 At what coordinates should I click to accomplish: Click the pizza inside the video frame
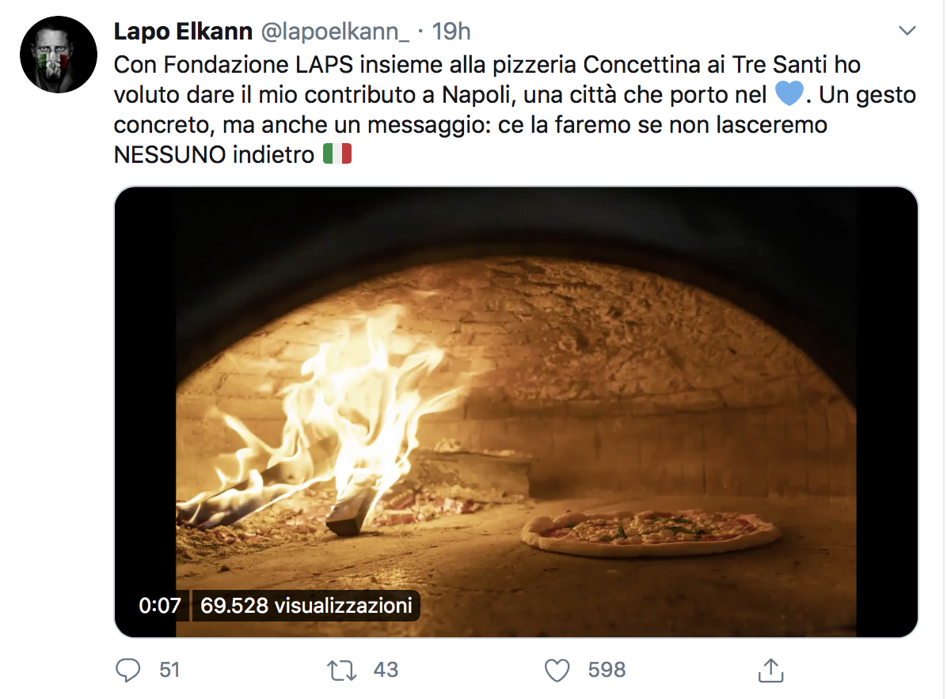coord(651,532)
